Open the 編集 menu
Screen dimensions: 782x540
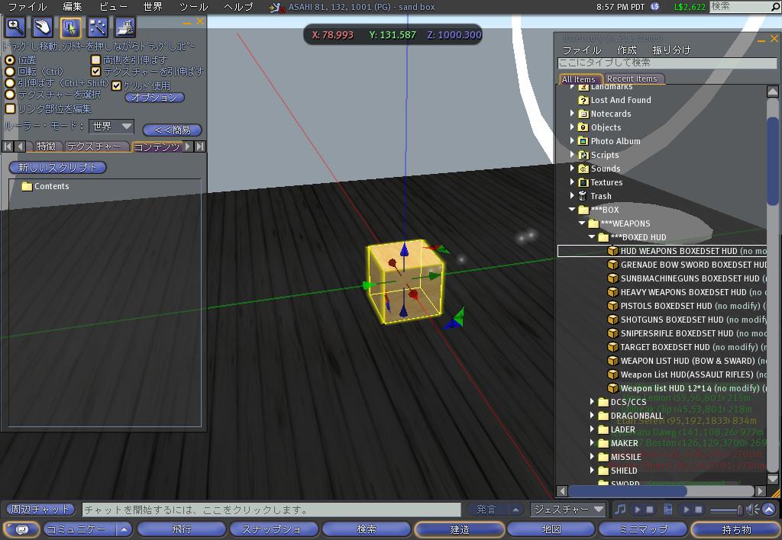pyautogui.click(x=73, y=7)
